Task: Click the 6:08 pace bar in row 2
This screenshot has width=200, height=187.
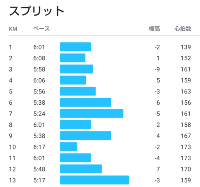Action: [73, 58]
